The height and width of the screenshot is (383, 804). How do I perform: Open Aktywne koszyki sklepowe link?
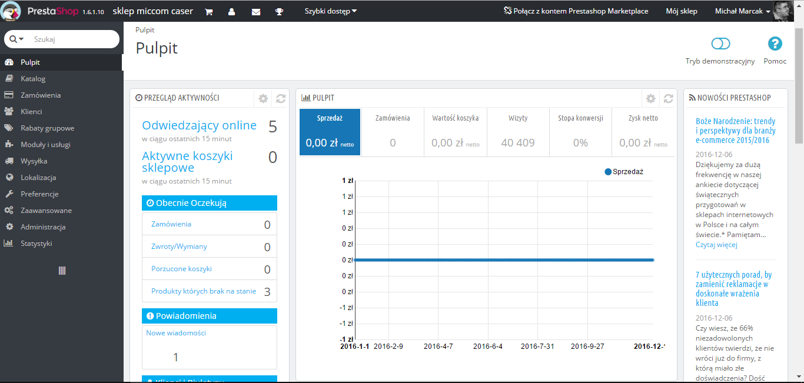click(x=187, y=162)
